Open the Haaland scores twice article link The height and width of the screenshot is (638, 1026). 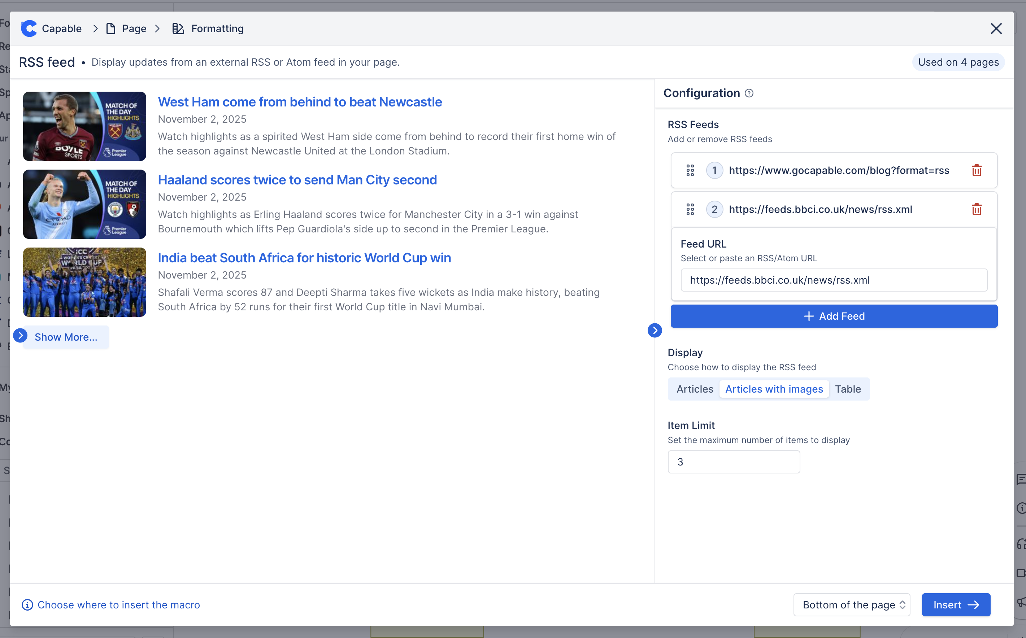pyautogui.click(x=297, y=180)
